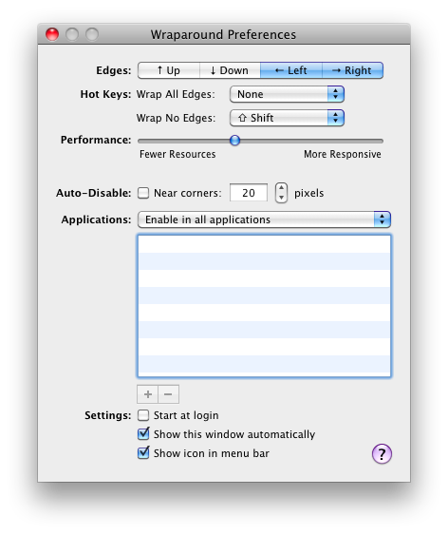The width and height of the screenshot is (448, 534).
Task: Increase corner pixels with stepper up arrow
Action: tap(281, 188)
